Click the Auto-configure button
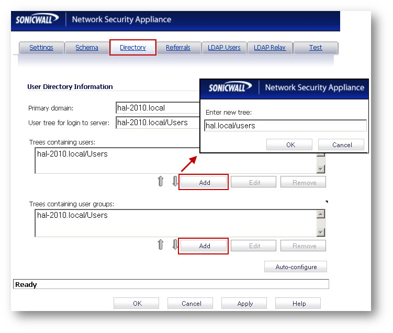 pos(296,267)
